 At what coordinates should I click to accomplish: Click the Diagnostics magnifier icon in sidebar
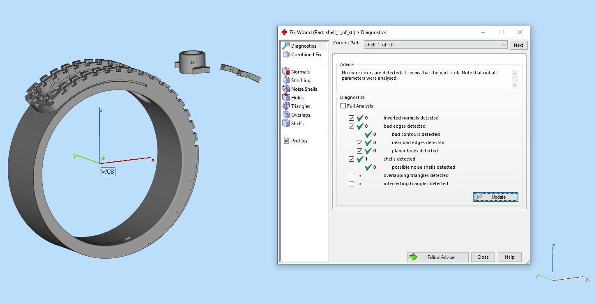286,46
